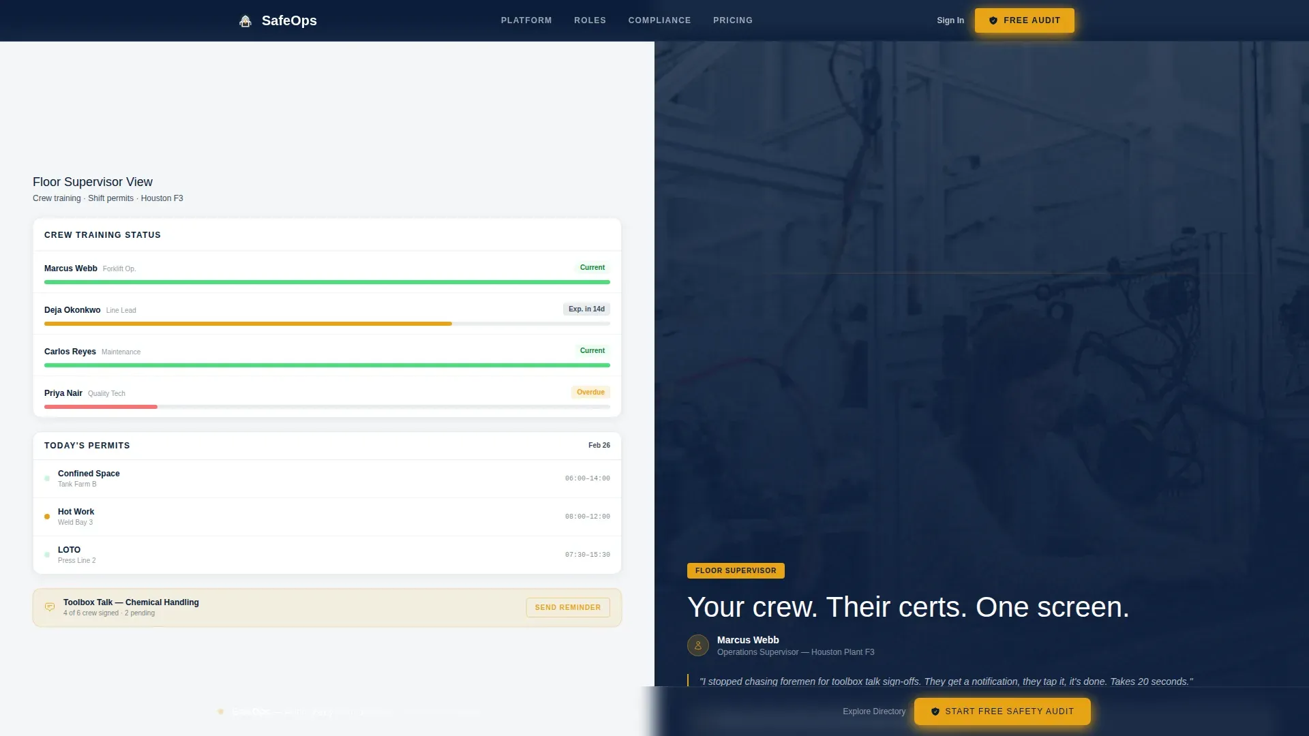The image size is (1309, 736).
Task: Click Operations Supervisor — Houston Plant F3 text
Action: tap(796, 652)
